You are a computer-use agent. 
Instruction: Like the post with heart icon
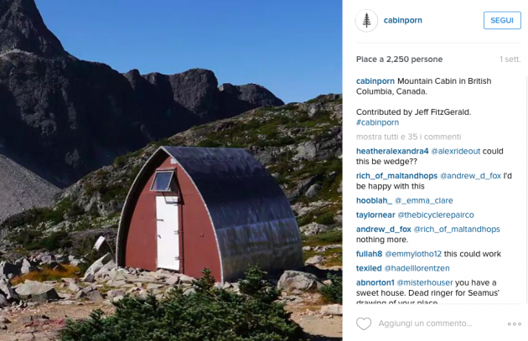(364, 323)
